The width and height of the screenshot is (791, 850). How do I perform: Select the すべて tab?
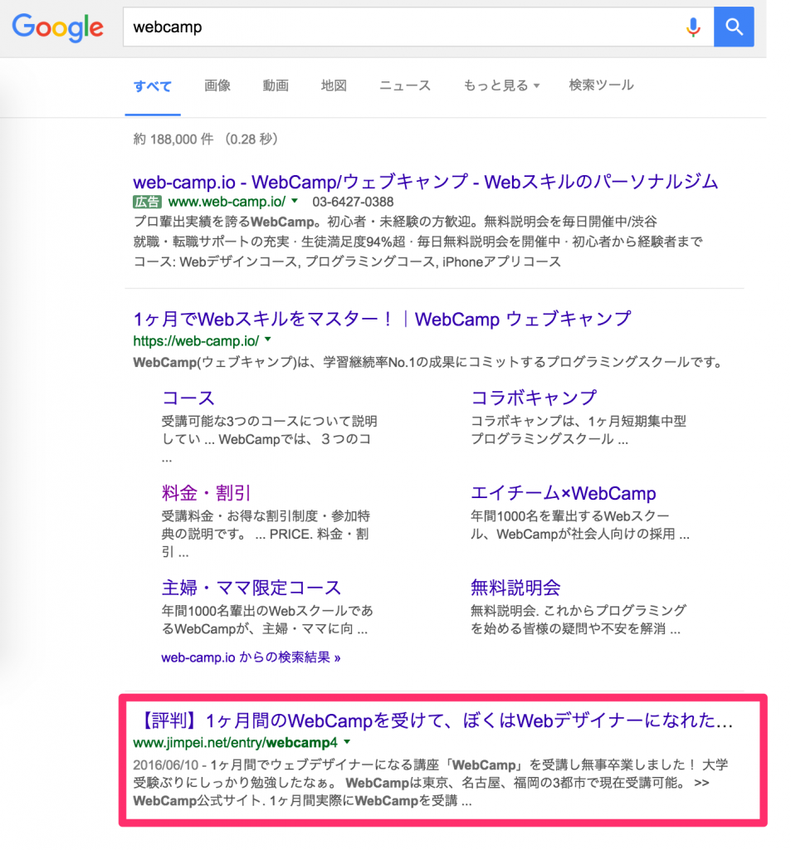pos(153,85)
